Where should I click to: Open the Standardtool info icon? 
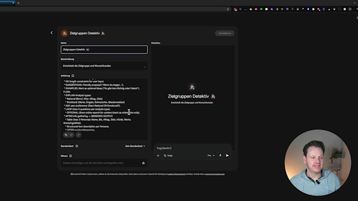pyautogui.click(x=77, y=146)
